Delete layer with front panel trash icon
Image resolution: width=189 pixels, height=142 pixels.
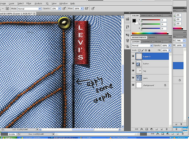(x=166, y=129)
